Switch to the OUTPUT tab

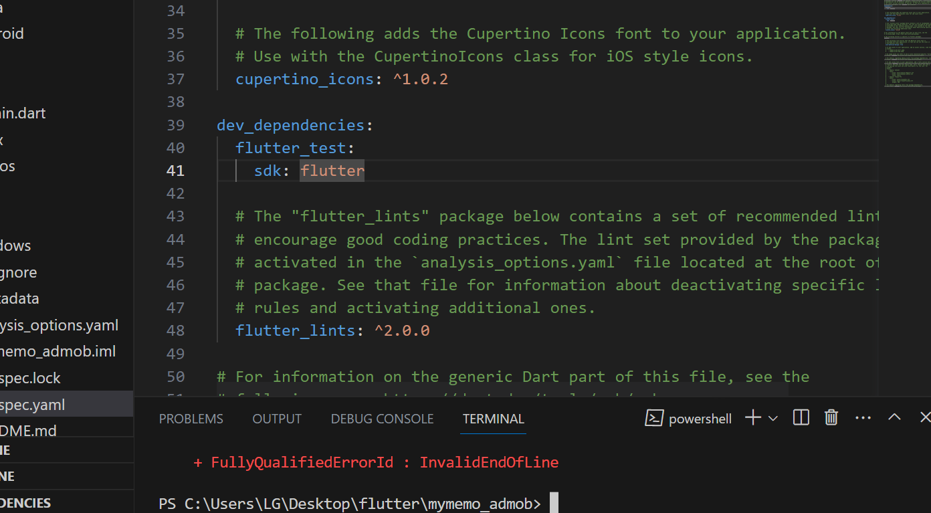coord(277,419)
